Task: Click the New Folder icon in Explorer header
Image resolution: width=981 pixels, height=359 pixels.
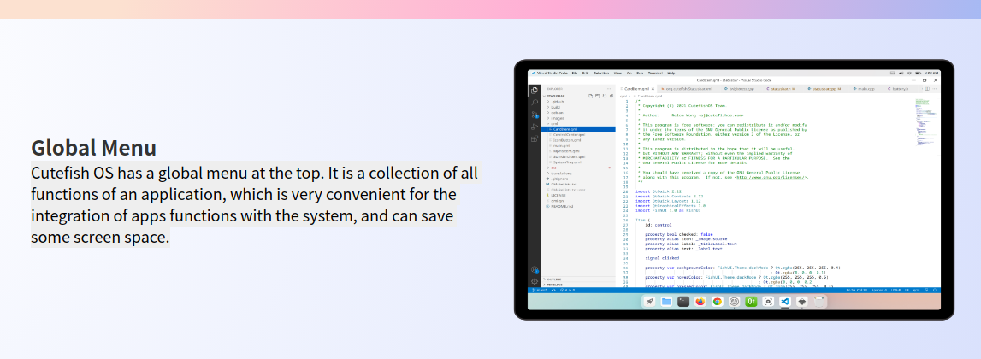Action: (598, 96)
